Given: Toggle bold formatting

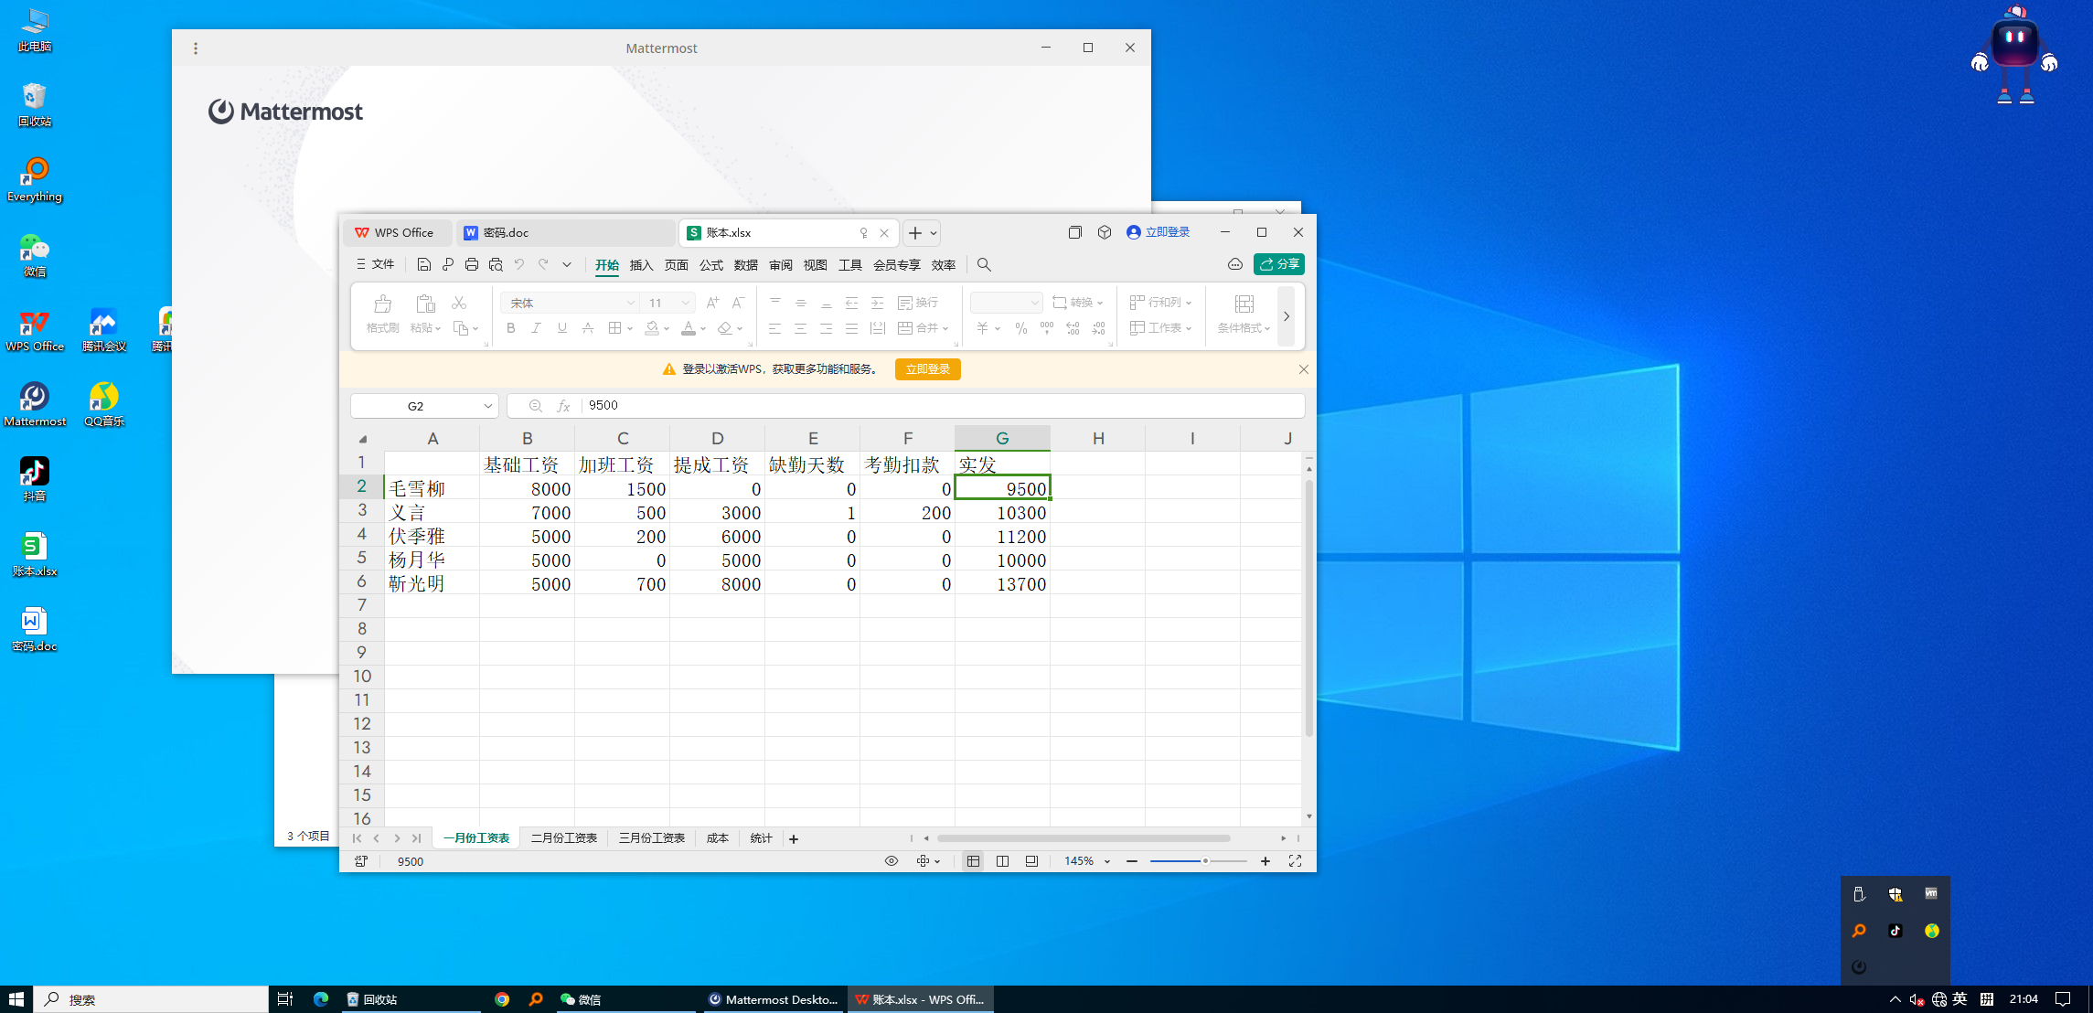Looking at the screenshot, I should 511,328.
